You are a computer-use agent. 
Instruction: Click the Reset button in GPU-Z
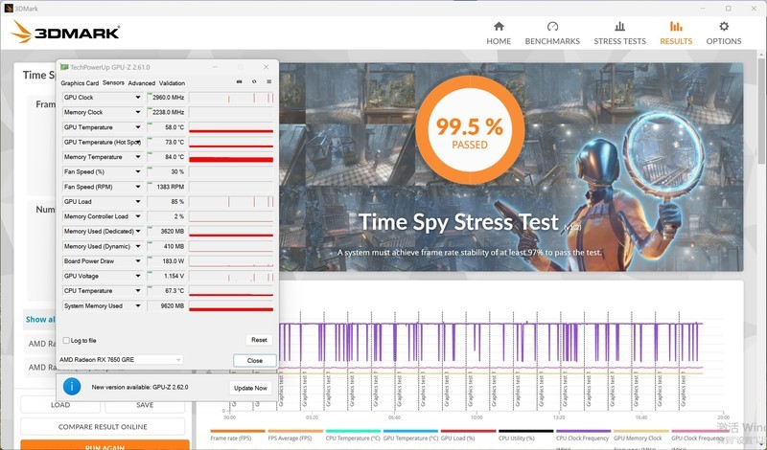[x=259, y=340]
